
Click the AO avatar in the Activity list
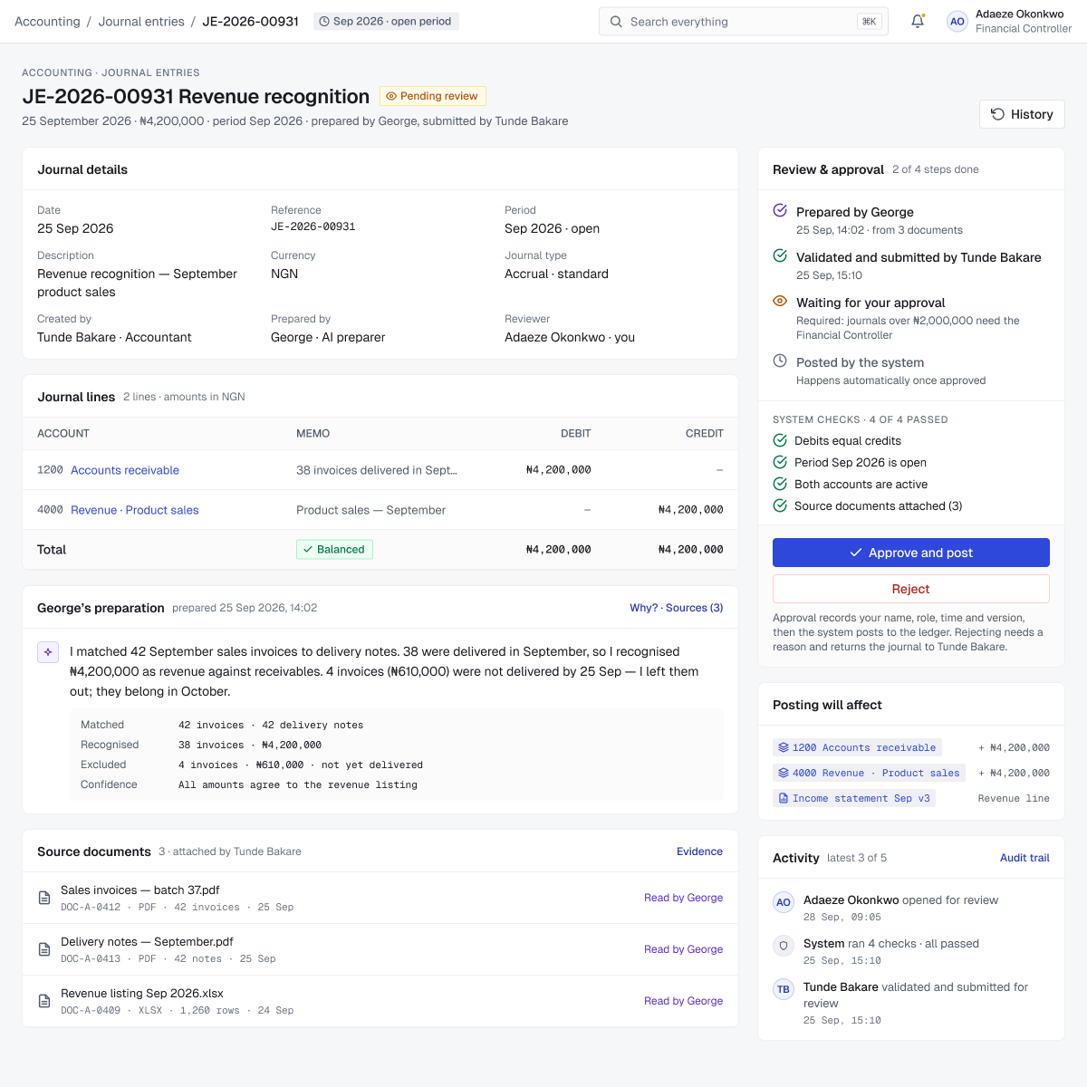click(x=784, y=902)
